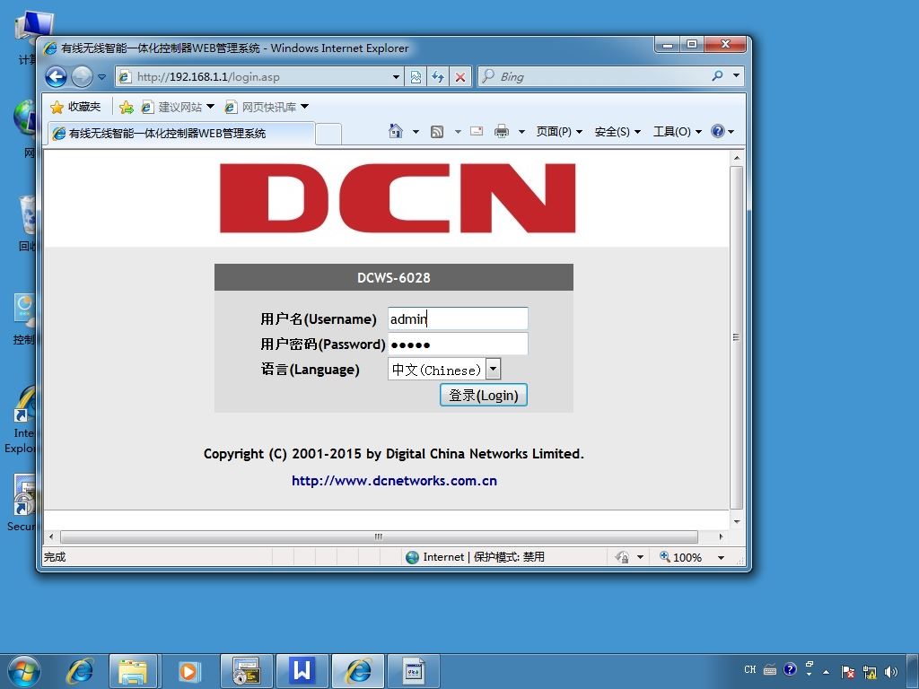This screenshot has width=919, height=689.
Task: Click the Action Center flag tray icon
Action: click(x=847, y=672)
